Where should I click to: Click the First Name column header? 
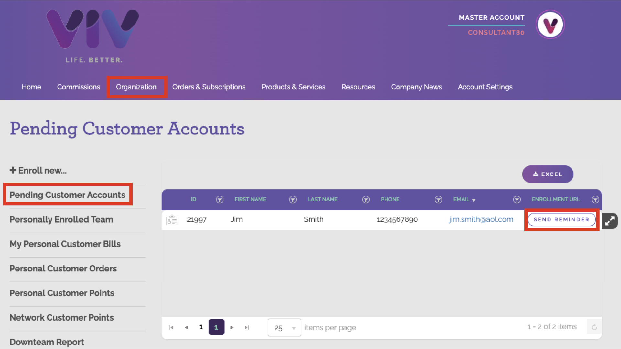[250, 199]
